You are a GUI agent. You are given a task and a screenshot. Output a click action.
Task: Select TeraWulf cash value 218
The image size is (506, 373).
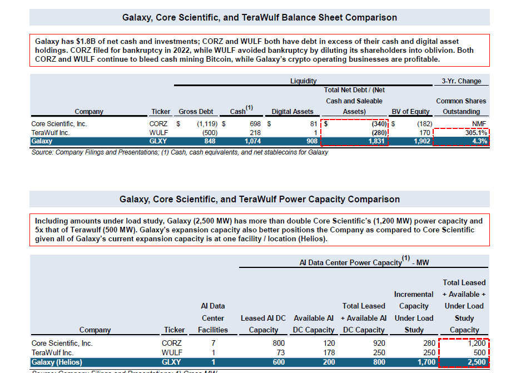(x=255, y=133)
